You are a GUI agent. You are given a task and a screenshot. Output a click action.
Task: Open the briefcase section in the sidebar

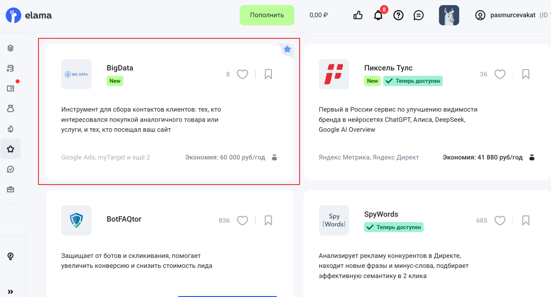click(10, 189)
